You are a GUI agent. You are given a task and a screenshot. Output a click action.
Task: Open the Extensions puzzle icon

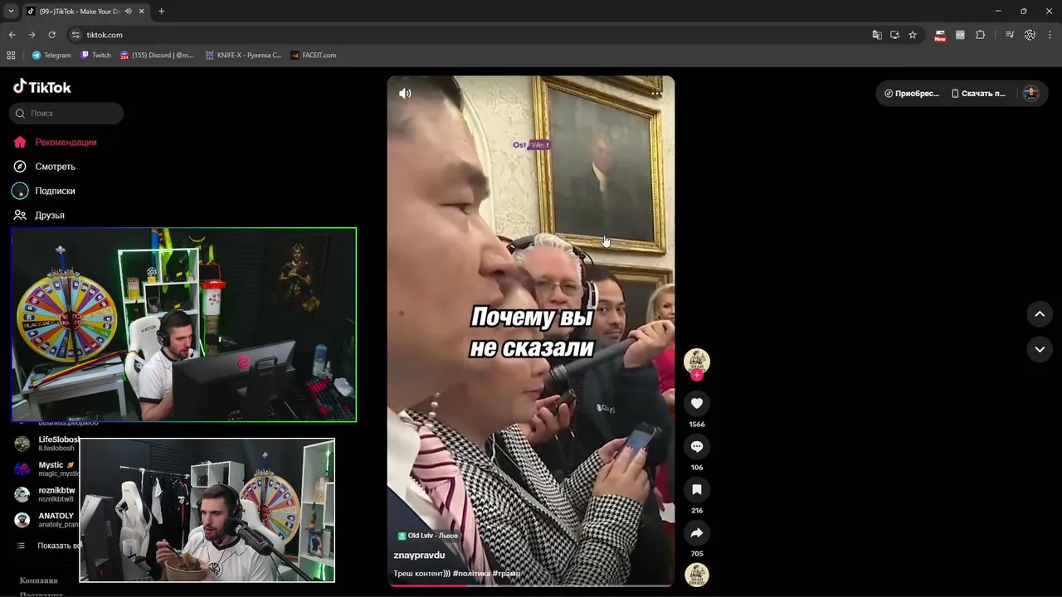(980, 35)
